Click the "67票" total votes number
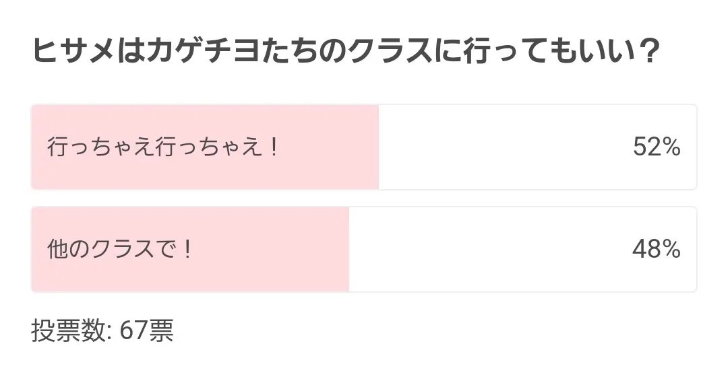 coord(146,330)
